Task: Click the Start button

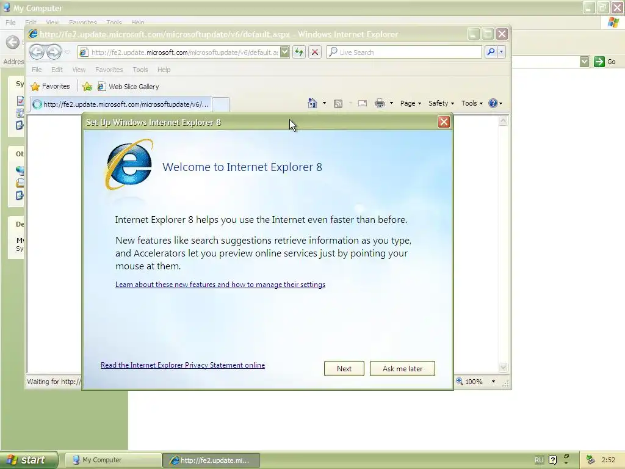Action: point(29,460)
